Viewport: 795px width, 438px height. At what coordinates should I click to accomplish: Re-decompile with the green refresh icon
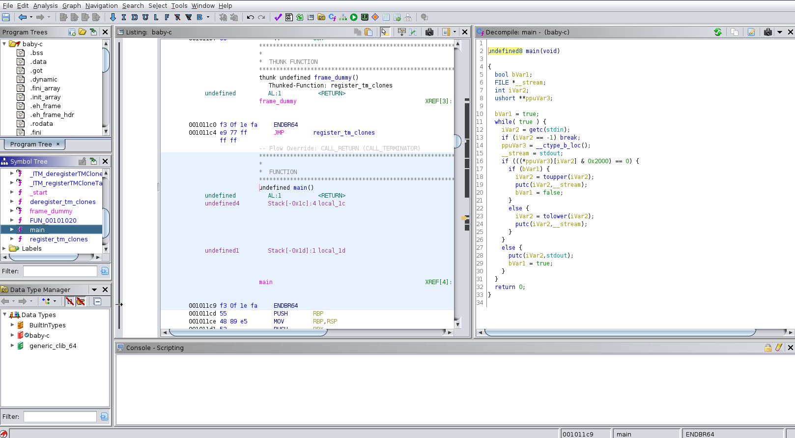coord(718,32)
